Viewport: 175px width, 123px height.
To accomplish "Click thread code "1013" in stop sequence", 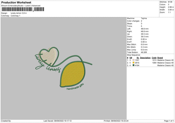I will tap(154, 60).
